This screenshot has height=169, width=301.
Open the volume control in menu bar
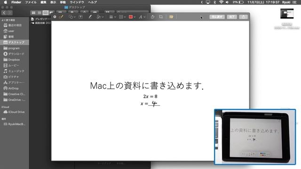[227, 2]
